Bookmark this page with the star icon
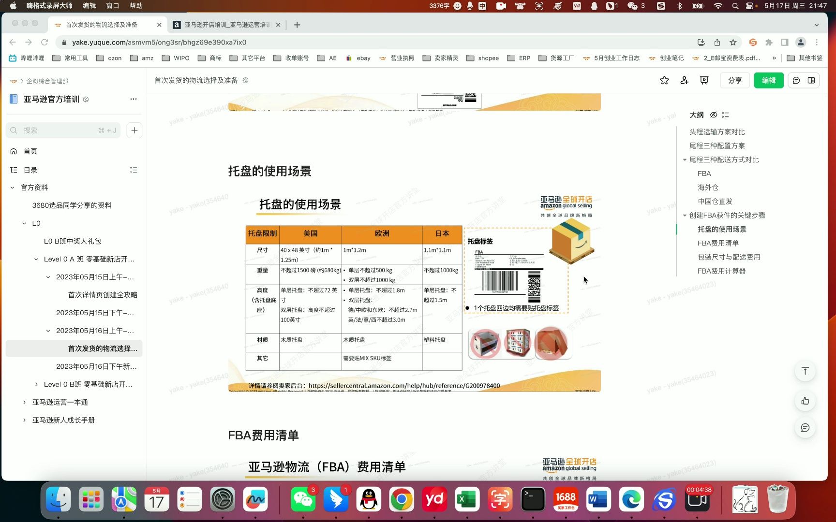Screen dimensions: 836x522 733,42
